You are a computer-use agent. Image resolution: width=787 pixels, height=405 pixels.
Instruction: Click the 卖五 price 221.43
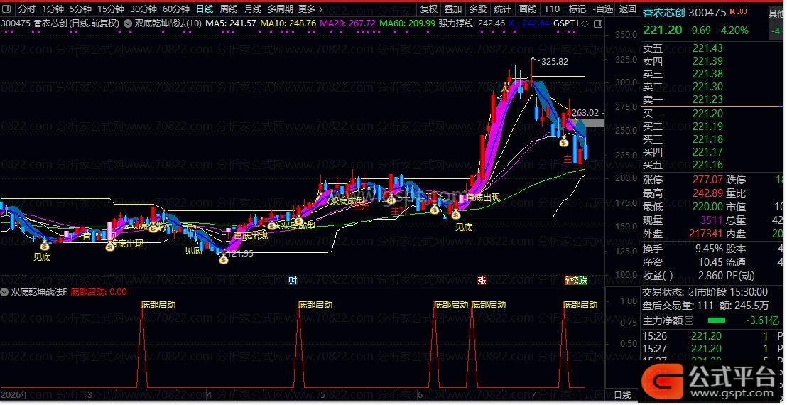pos(707,48)
